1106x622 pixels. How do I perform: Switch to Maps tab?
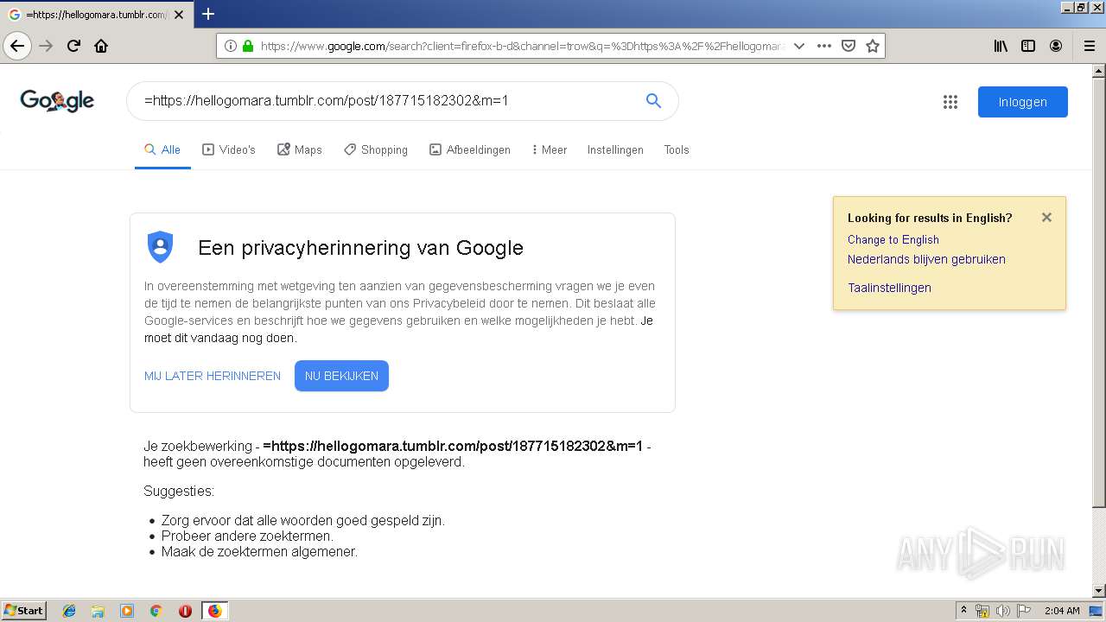click(x=300, y=149)
